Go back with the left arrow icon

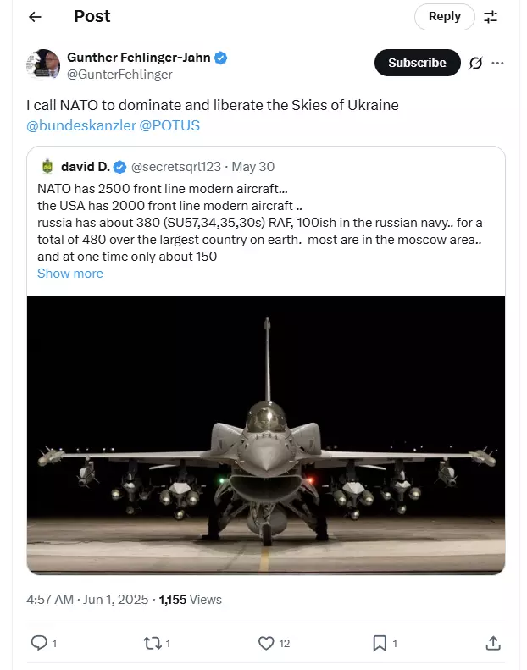[35, 17]
